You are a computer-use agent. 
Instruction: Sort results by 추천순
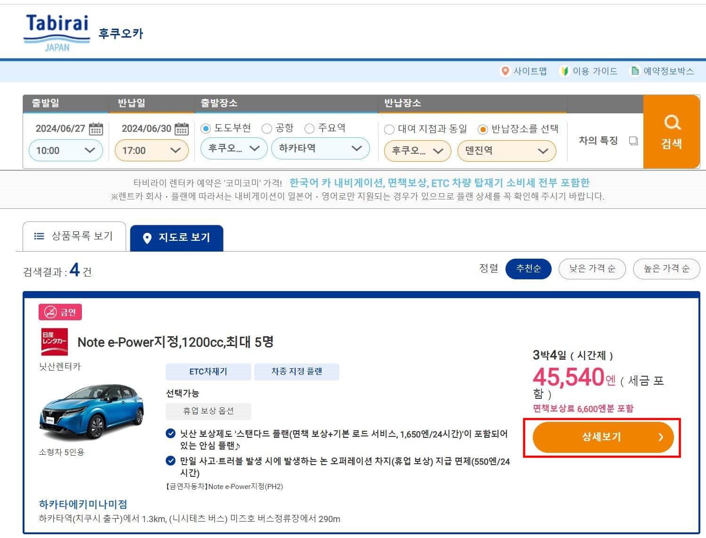coord(529,269)
